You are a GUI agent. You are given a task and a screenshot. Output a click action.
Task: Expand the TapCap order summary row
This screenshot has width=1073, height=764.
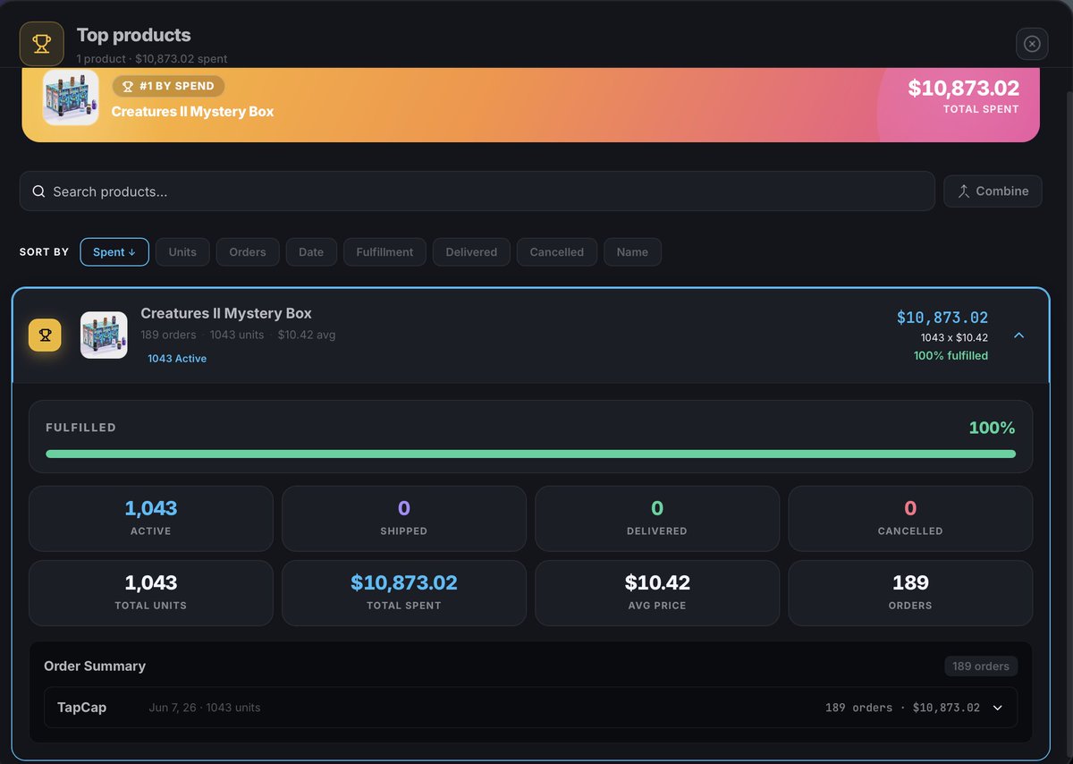[x=998, y=708]
